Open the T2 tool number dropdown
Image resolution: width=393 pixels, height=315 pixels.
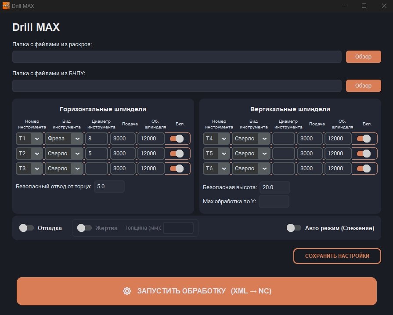coord(29,154)
